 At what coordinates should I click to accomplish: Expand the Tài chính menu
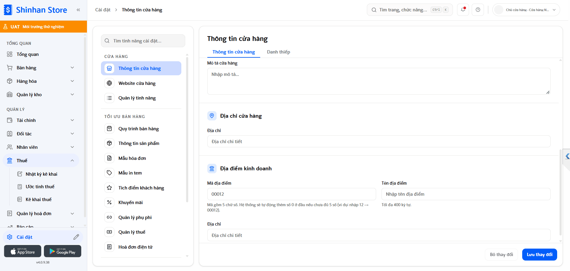coord(41,120)
